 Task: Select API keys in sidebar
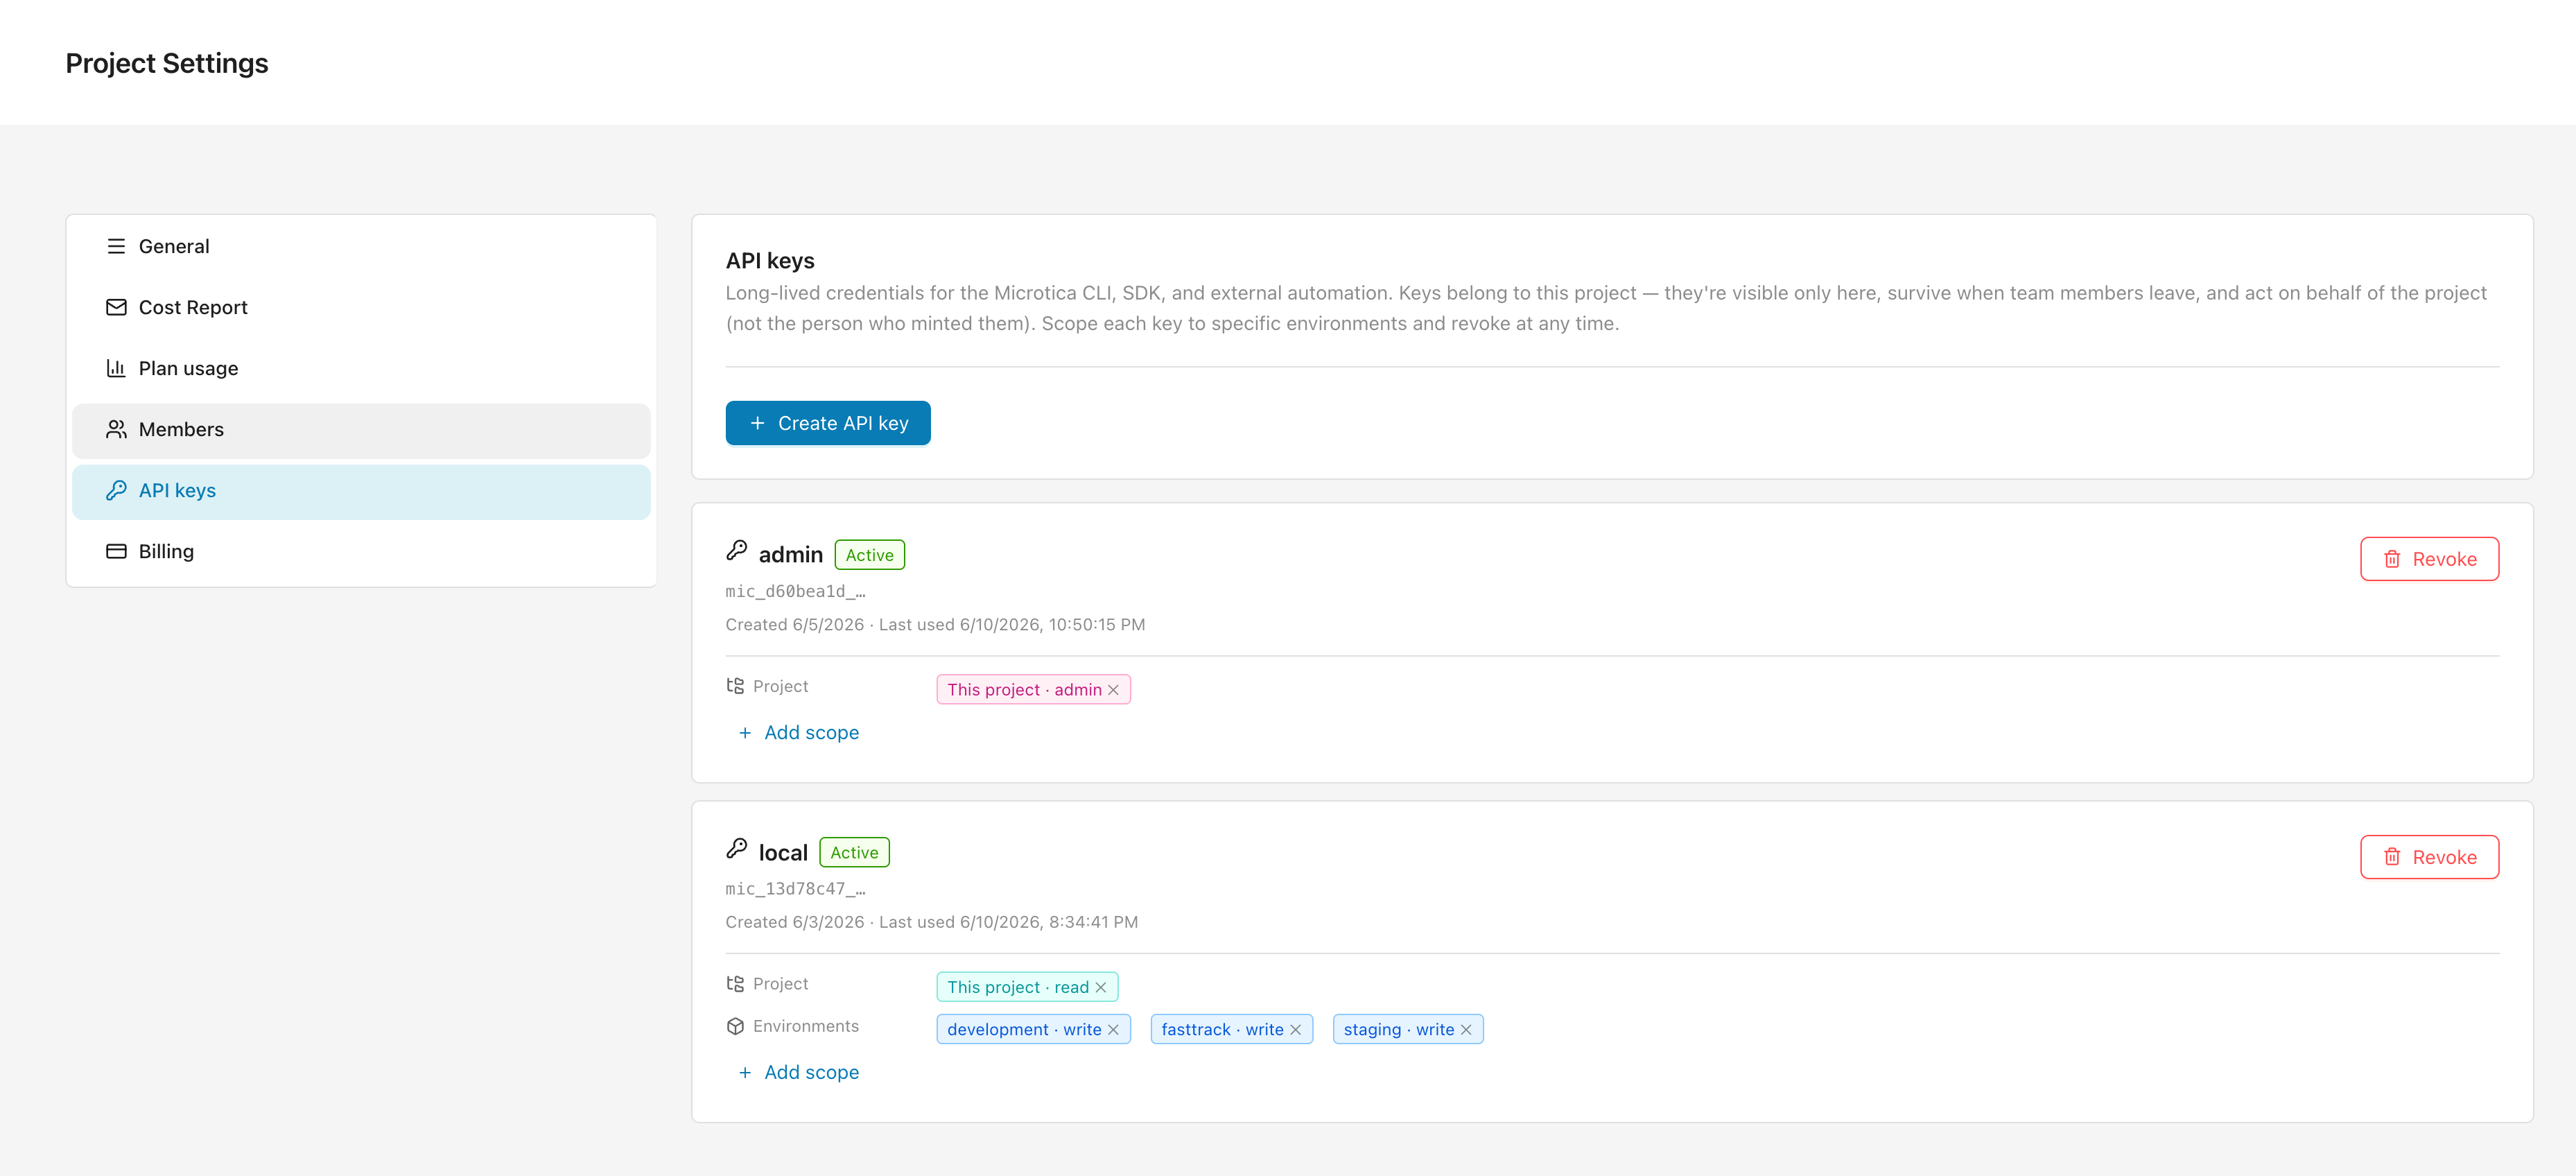[361, 491]
